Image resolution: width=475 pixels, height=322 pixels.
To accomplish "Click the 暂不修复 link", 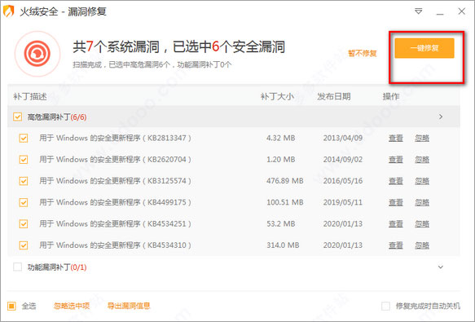I will (x=363, y=53).
